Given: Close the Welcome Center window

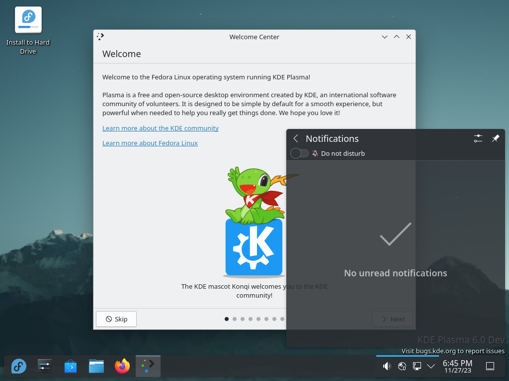Looking at the screenshot, I should pyautogui.click(x=409, y=37).
